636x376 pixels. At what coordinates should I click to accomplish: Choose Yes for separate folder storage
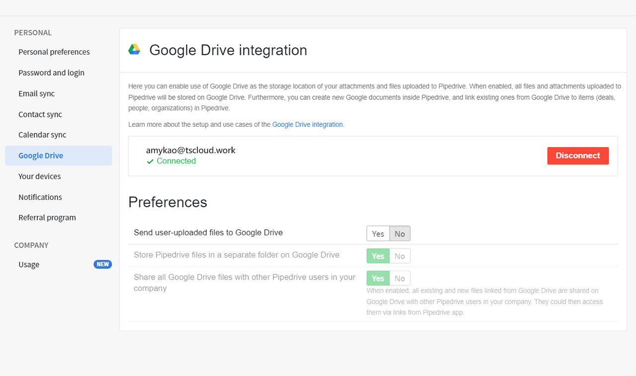point(378,256)
